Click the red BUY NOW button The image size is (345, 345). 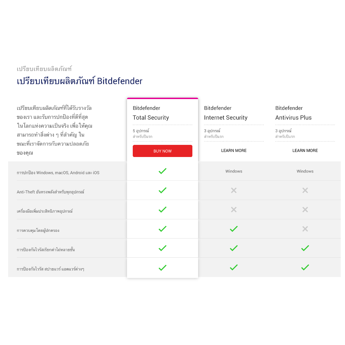tap(162, 151)
